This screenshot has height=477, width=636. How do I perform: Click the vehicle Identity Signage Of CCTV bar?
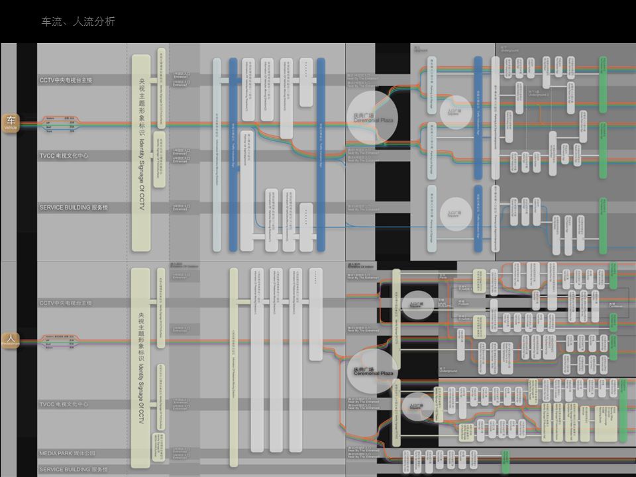pos(141,152)
